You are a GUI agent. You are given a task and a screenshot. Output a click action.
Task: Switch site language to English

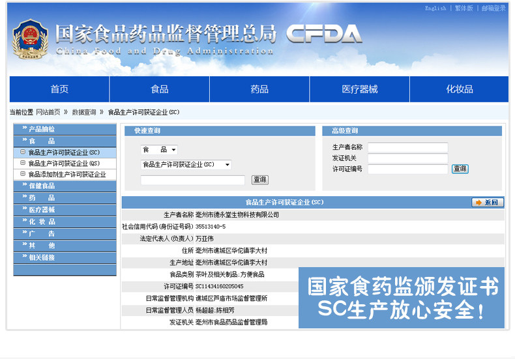point(435,8)
